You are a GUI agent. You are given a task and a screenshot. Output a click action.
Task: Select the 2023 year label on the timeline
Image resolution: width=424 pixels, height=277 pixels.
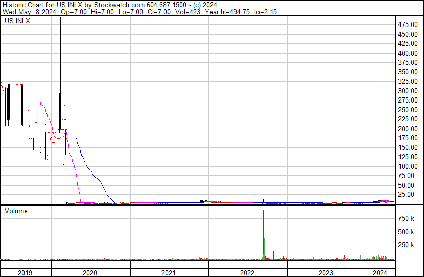[x=326, y=272]
